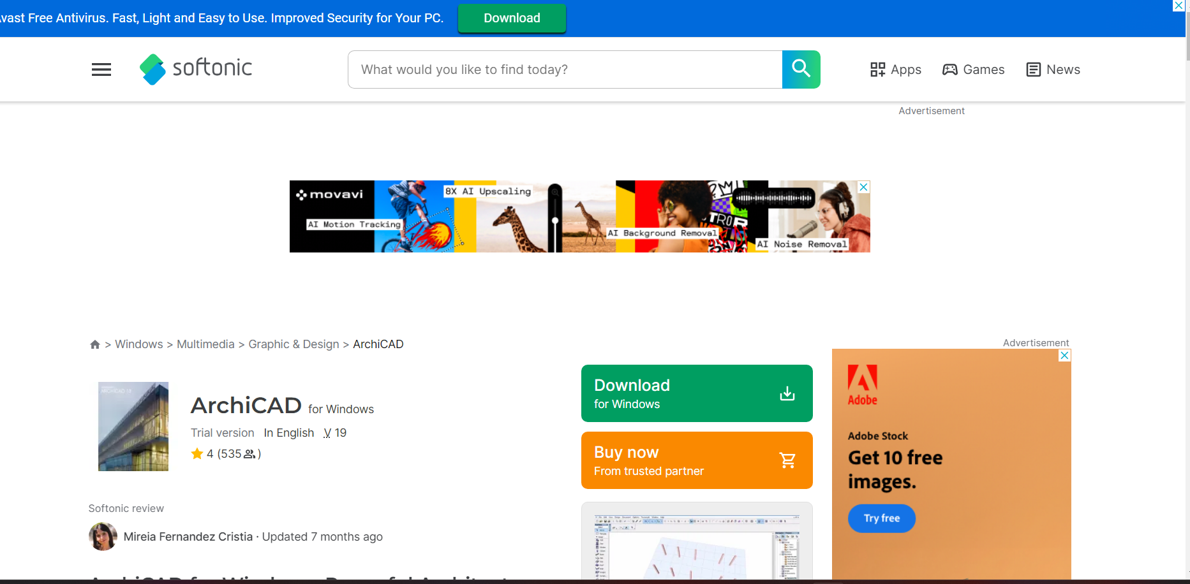Click the ArchiCAD box art thumbnail

pyautogui.click(x=133, y=427)
